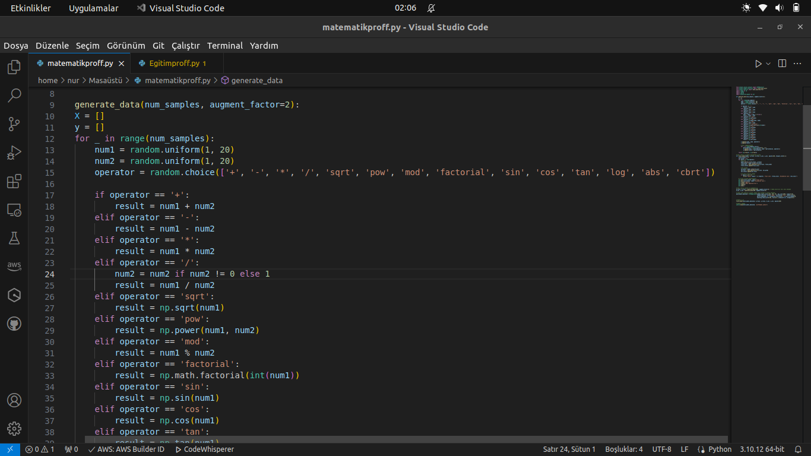Close the matematikproff.py tab
811x456 pixels.
pos(121,64)
